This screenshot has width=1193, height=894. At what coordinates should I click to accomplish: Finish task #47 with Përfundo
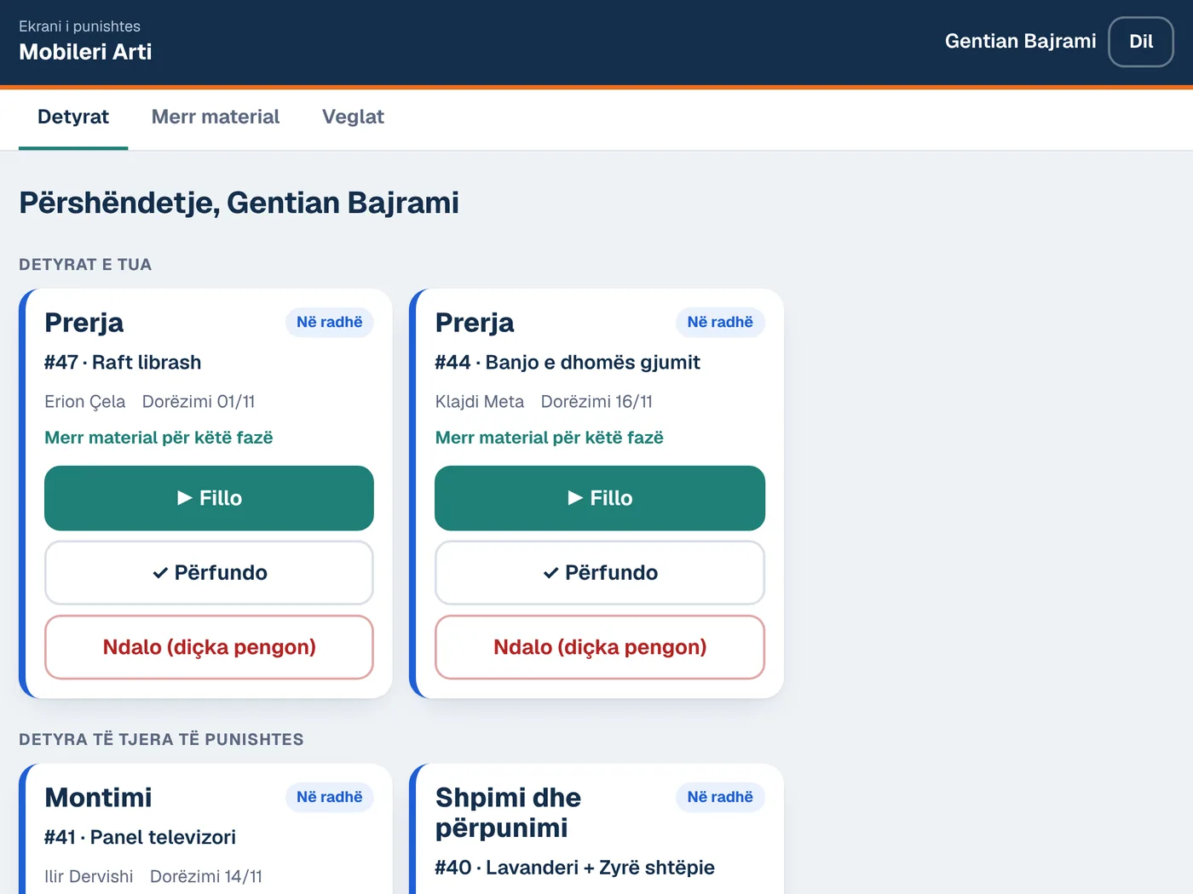(209, 573)
